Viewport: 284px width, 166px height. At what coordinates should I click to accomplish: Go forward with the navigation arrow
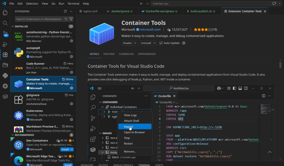(x=147, y=4)
